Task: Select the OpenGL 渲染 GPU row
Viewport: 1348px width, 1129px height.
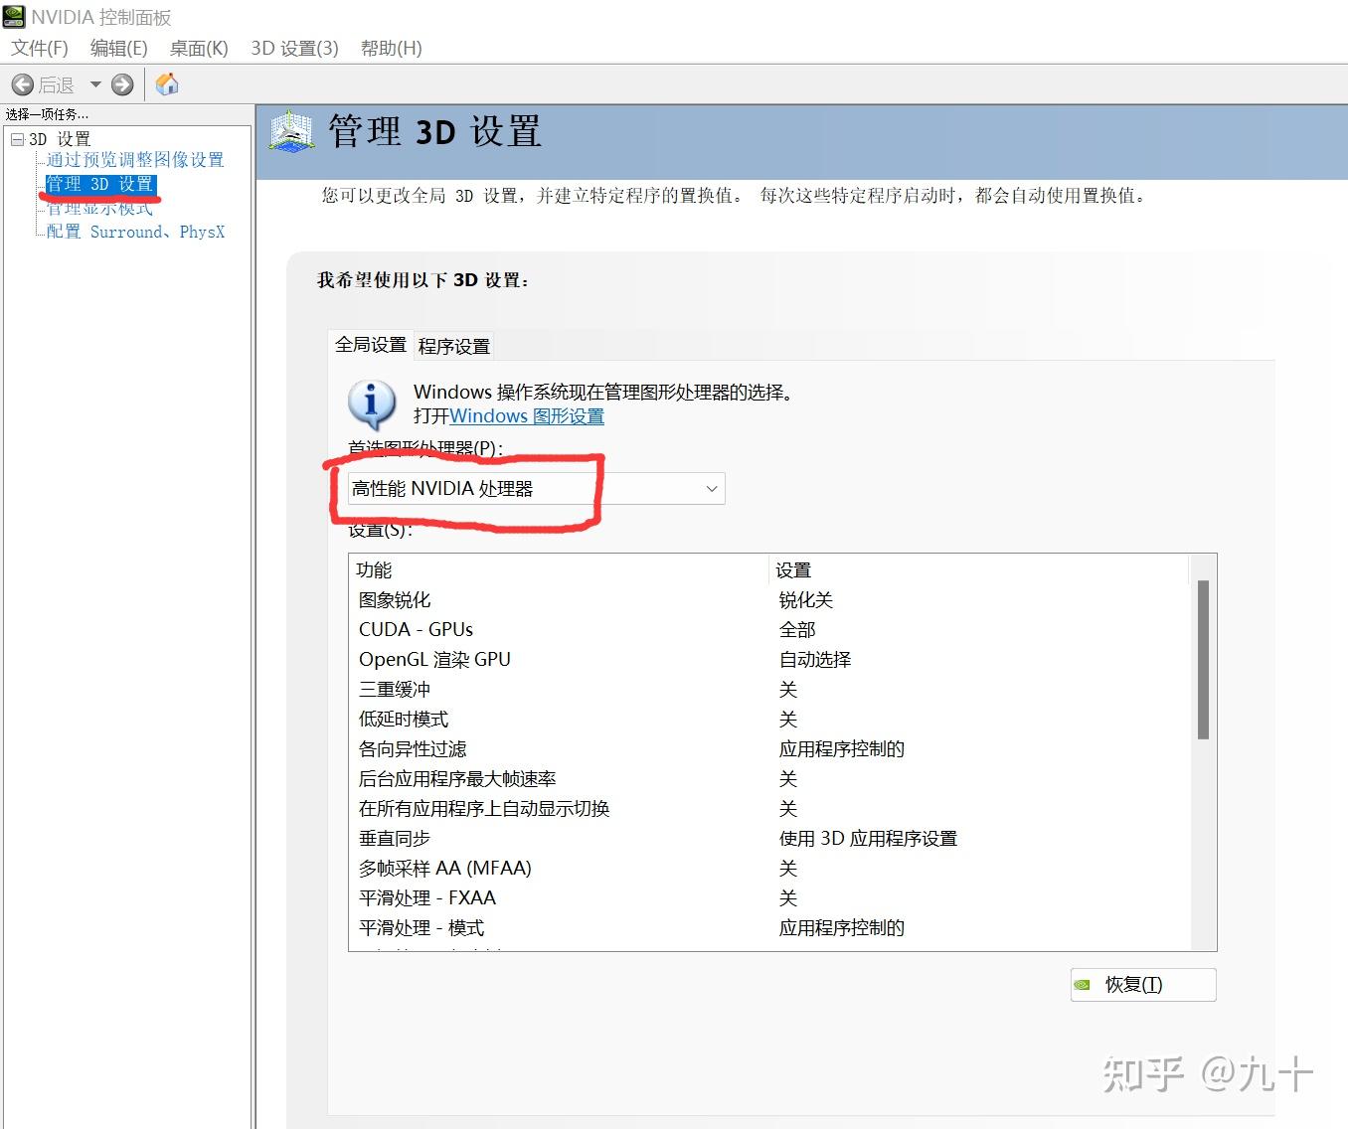Action: pyautogui.click(x=768, y=660)
